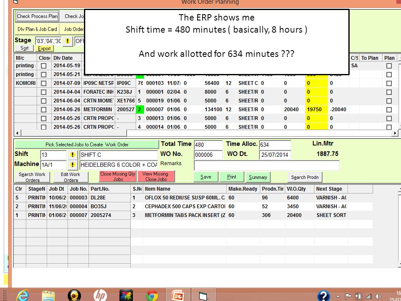Tick Close checkbox for METFORMIN 2014-06-26 row
The image size is (401, 301).
click(44, 110)
